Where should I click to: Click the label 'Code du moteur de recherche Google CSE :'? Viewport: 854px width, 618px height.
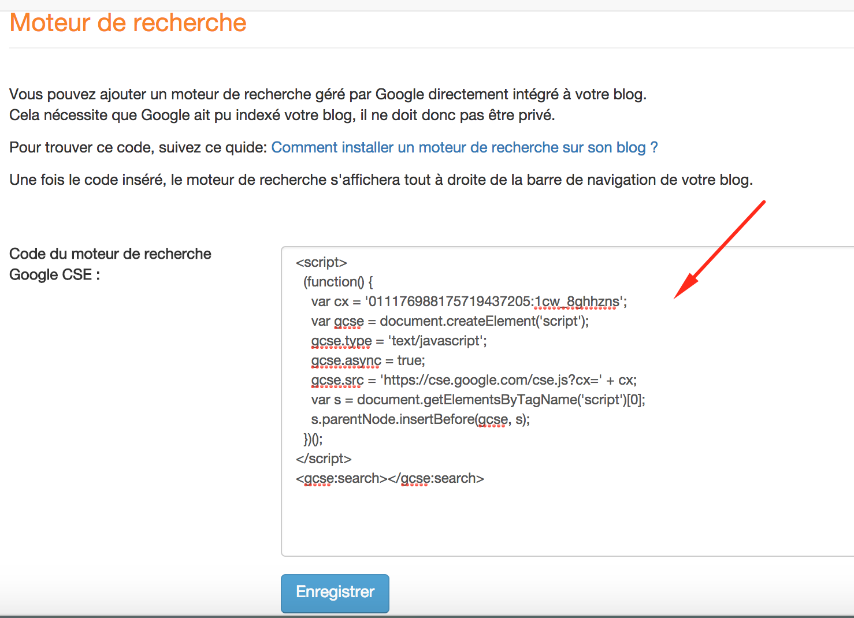tap(110, 264)
